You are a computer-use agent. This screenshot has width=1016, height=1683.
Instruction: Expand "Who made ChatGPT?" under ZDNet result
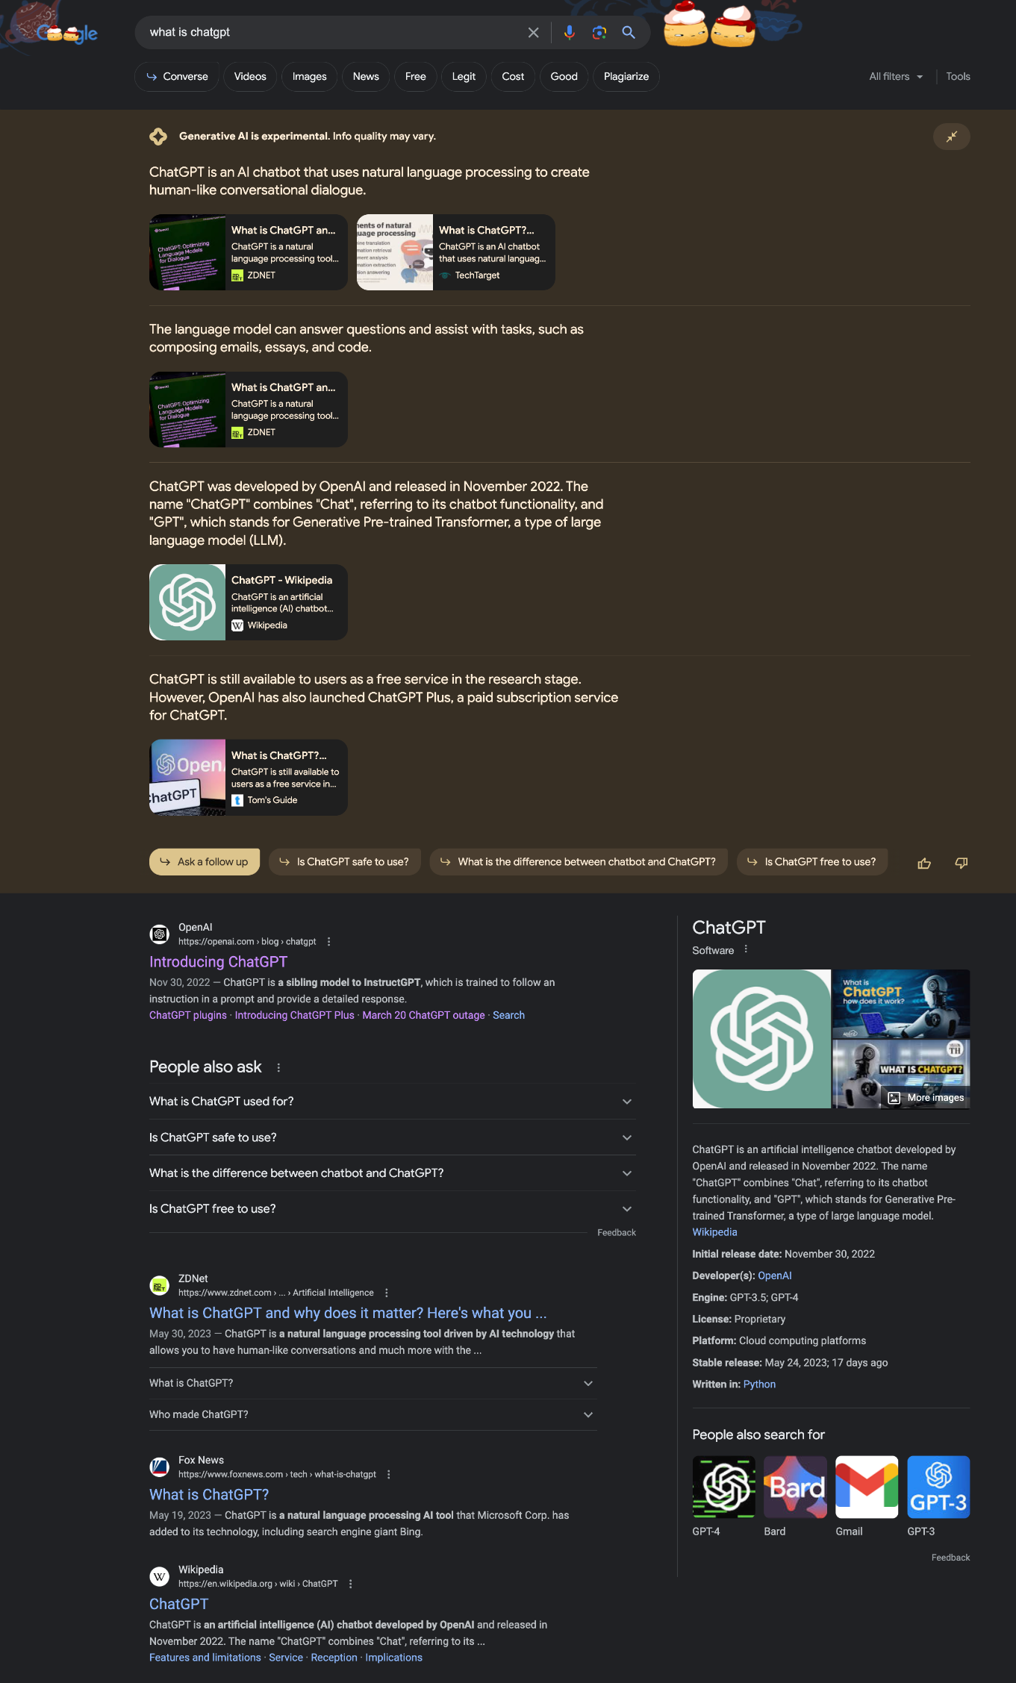373,1414
